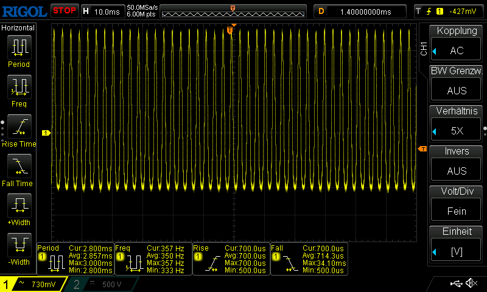Toggle Volt/Div Fein setting
Image resolution: width=487 pixels, height=292 pixels.
(456, 211)
